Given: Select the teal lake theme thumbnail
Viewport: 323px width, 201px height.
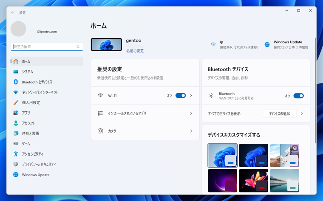Looking at the screenshot, I should coord(285,181).
